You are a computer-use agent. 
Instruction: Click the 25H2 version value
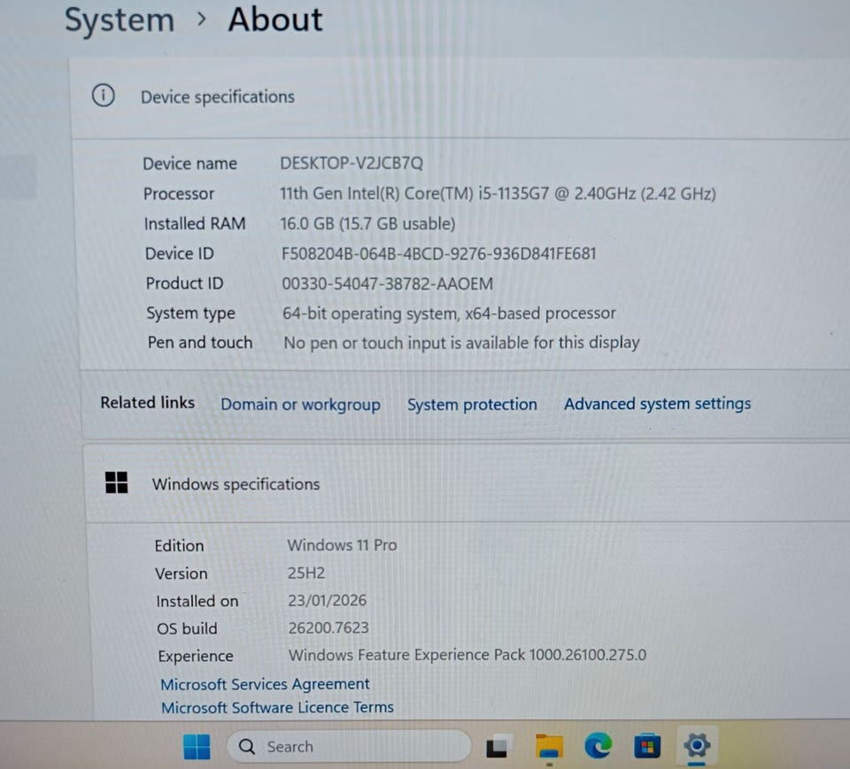306,573
